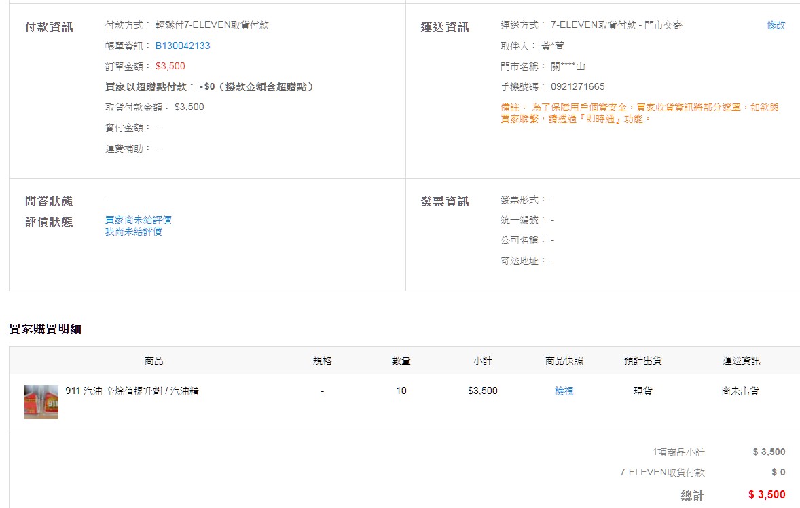Click the 商品 column header
The height and width of the screenshot is (508, 800).
(154, 361)
